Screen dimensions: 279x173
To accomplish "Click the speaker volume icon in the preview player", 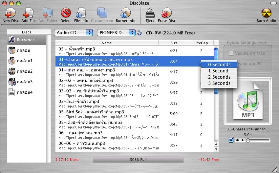I will [x=238, y=140].
